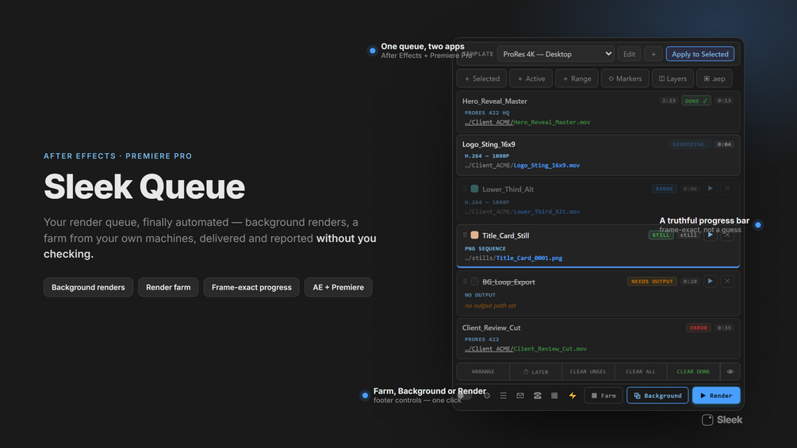This screenshot has height=448, width=797.
Task: Click the Background renders feature pill
Action: (x=88, y=288)
